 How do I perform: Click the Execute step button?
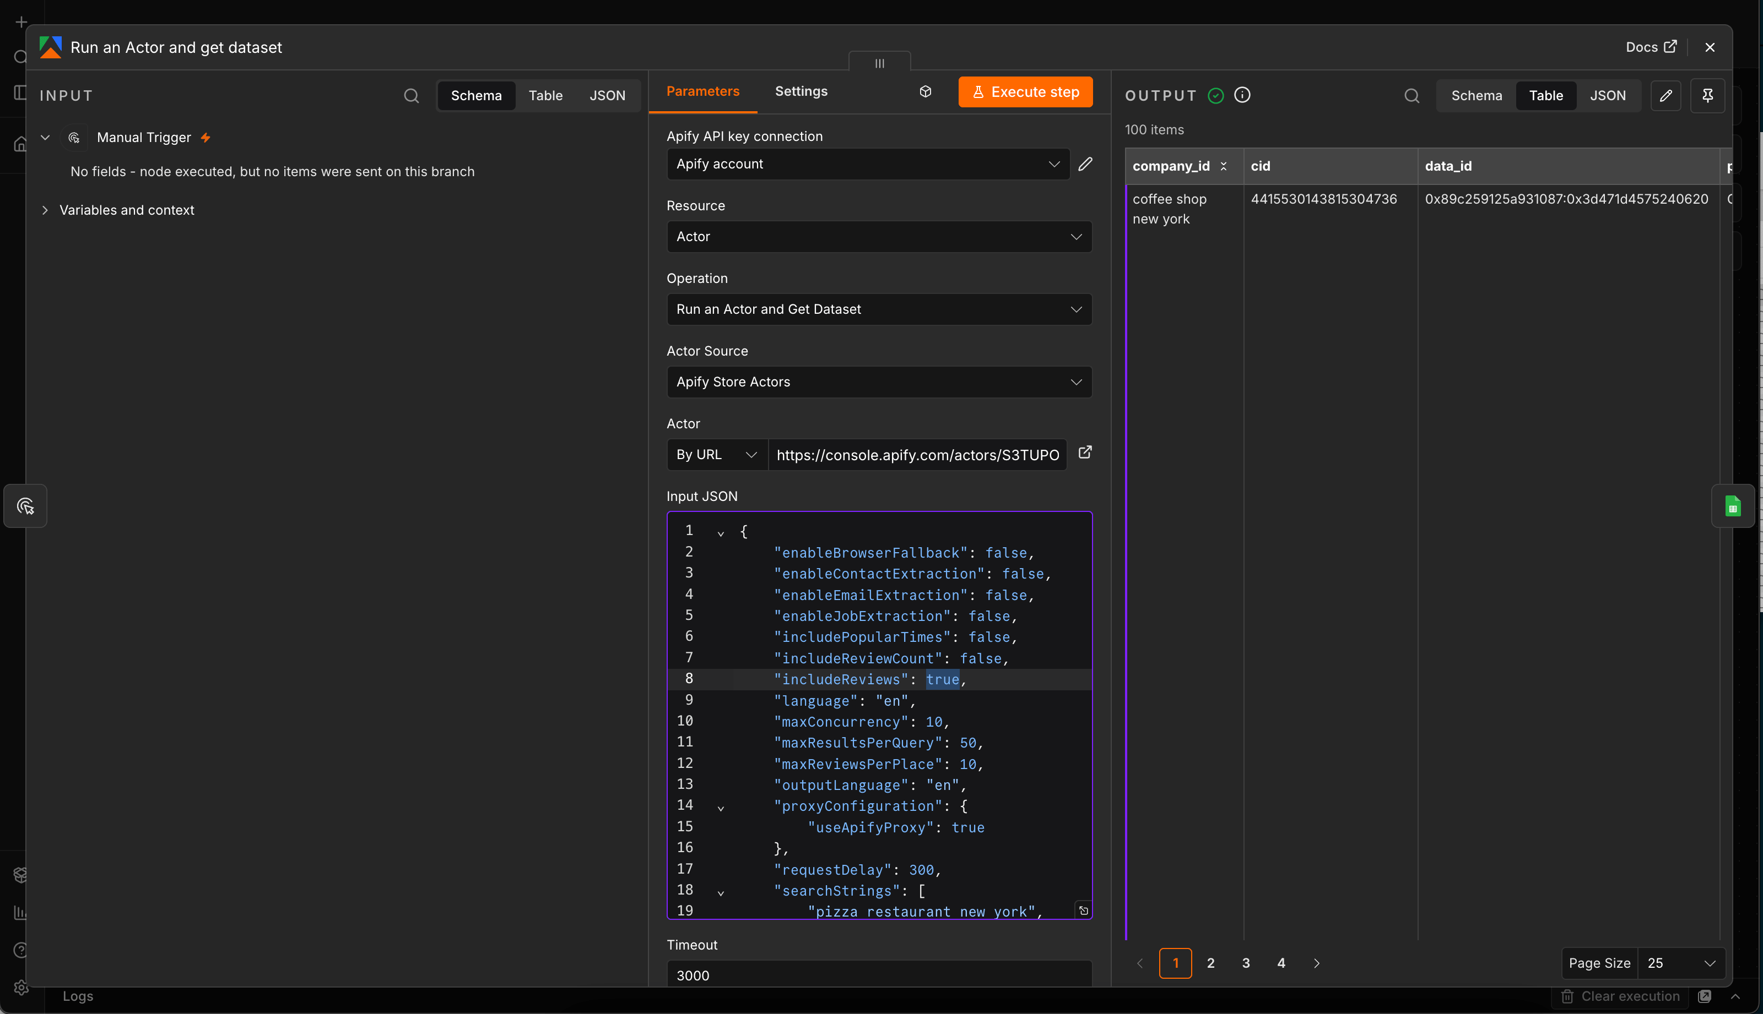click(1025, 92)
